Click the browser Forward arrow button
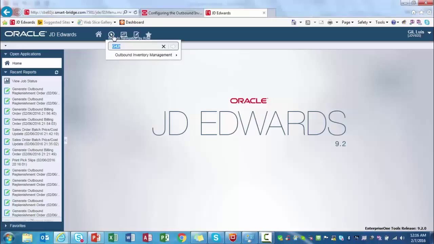The height and width of the screenshot is (244, 434). [18, 13]
